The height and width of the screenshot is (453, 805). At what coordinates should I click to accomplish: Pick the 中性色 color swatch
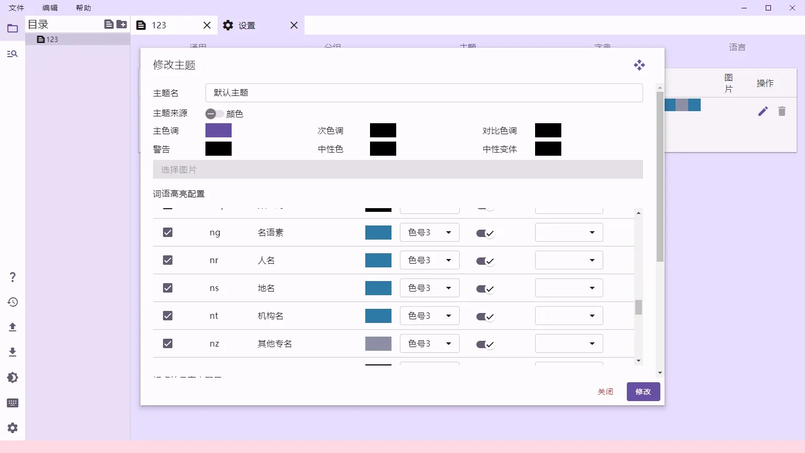tap(383, 149)
